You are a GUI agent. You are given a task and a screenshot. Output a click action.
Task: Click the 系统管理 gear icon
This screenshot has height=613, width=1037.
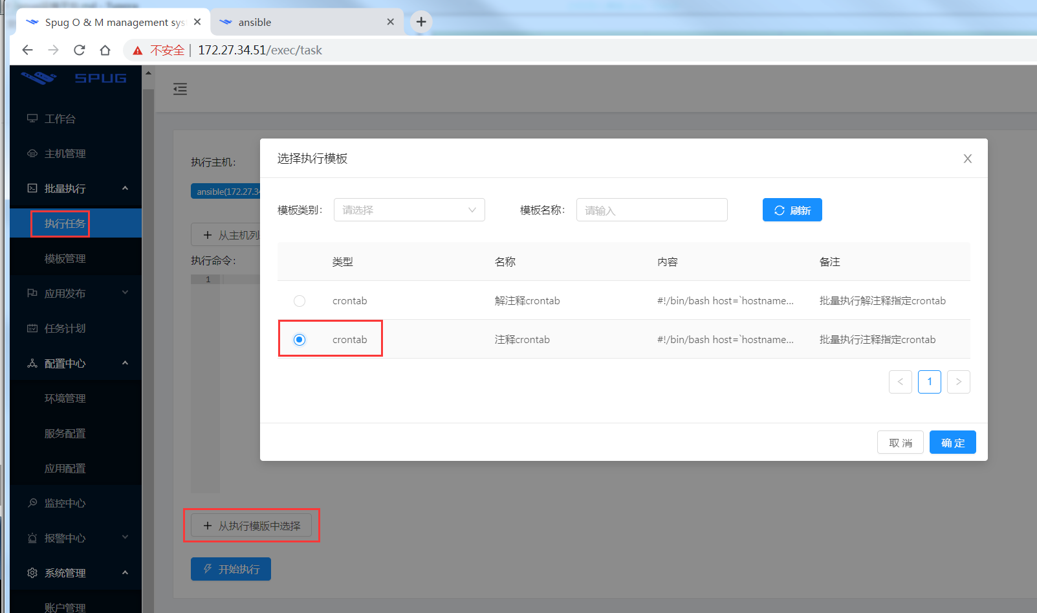point(32,573)
